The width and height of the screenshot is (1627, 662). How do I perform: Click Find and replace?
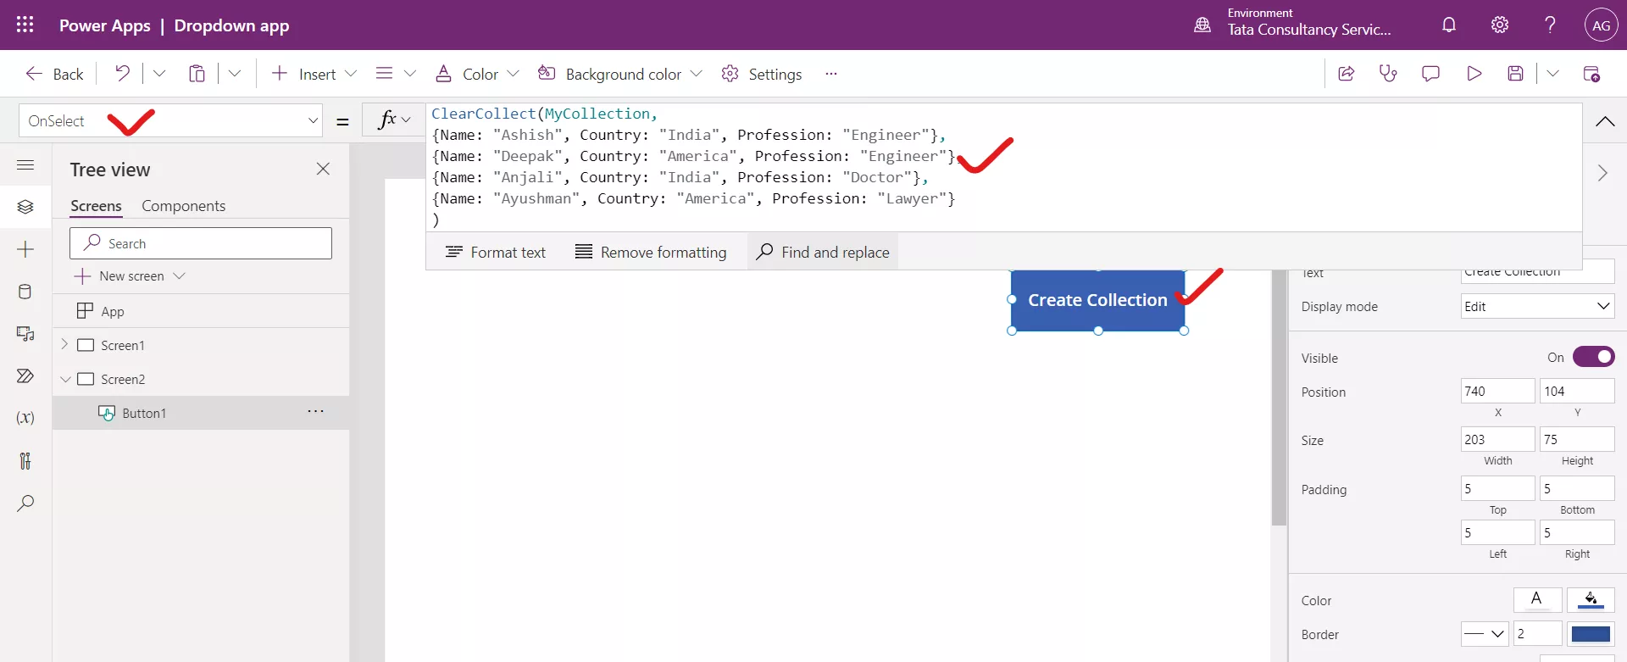tap(823, 252)
